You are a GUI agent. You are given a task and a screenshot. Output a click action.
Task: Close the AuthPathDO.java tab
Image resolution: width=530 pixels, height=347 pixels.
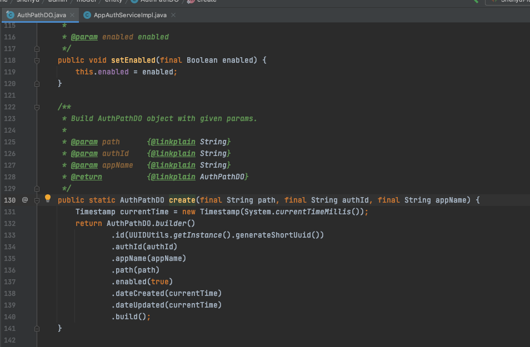[72, 15]
